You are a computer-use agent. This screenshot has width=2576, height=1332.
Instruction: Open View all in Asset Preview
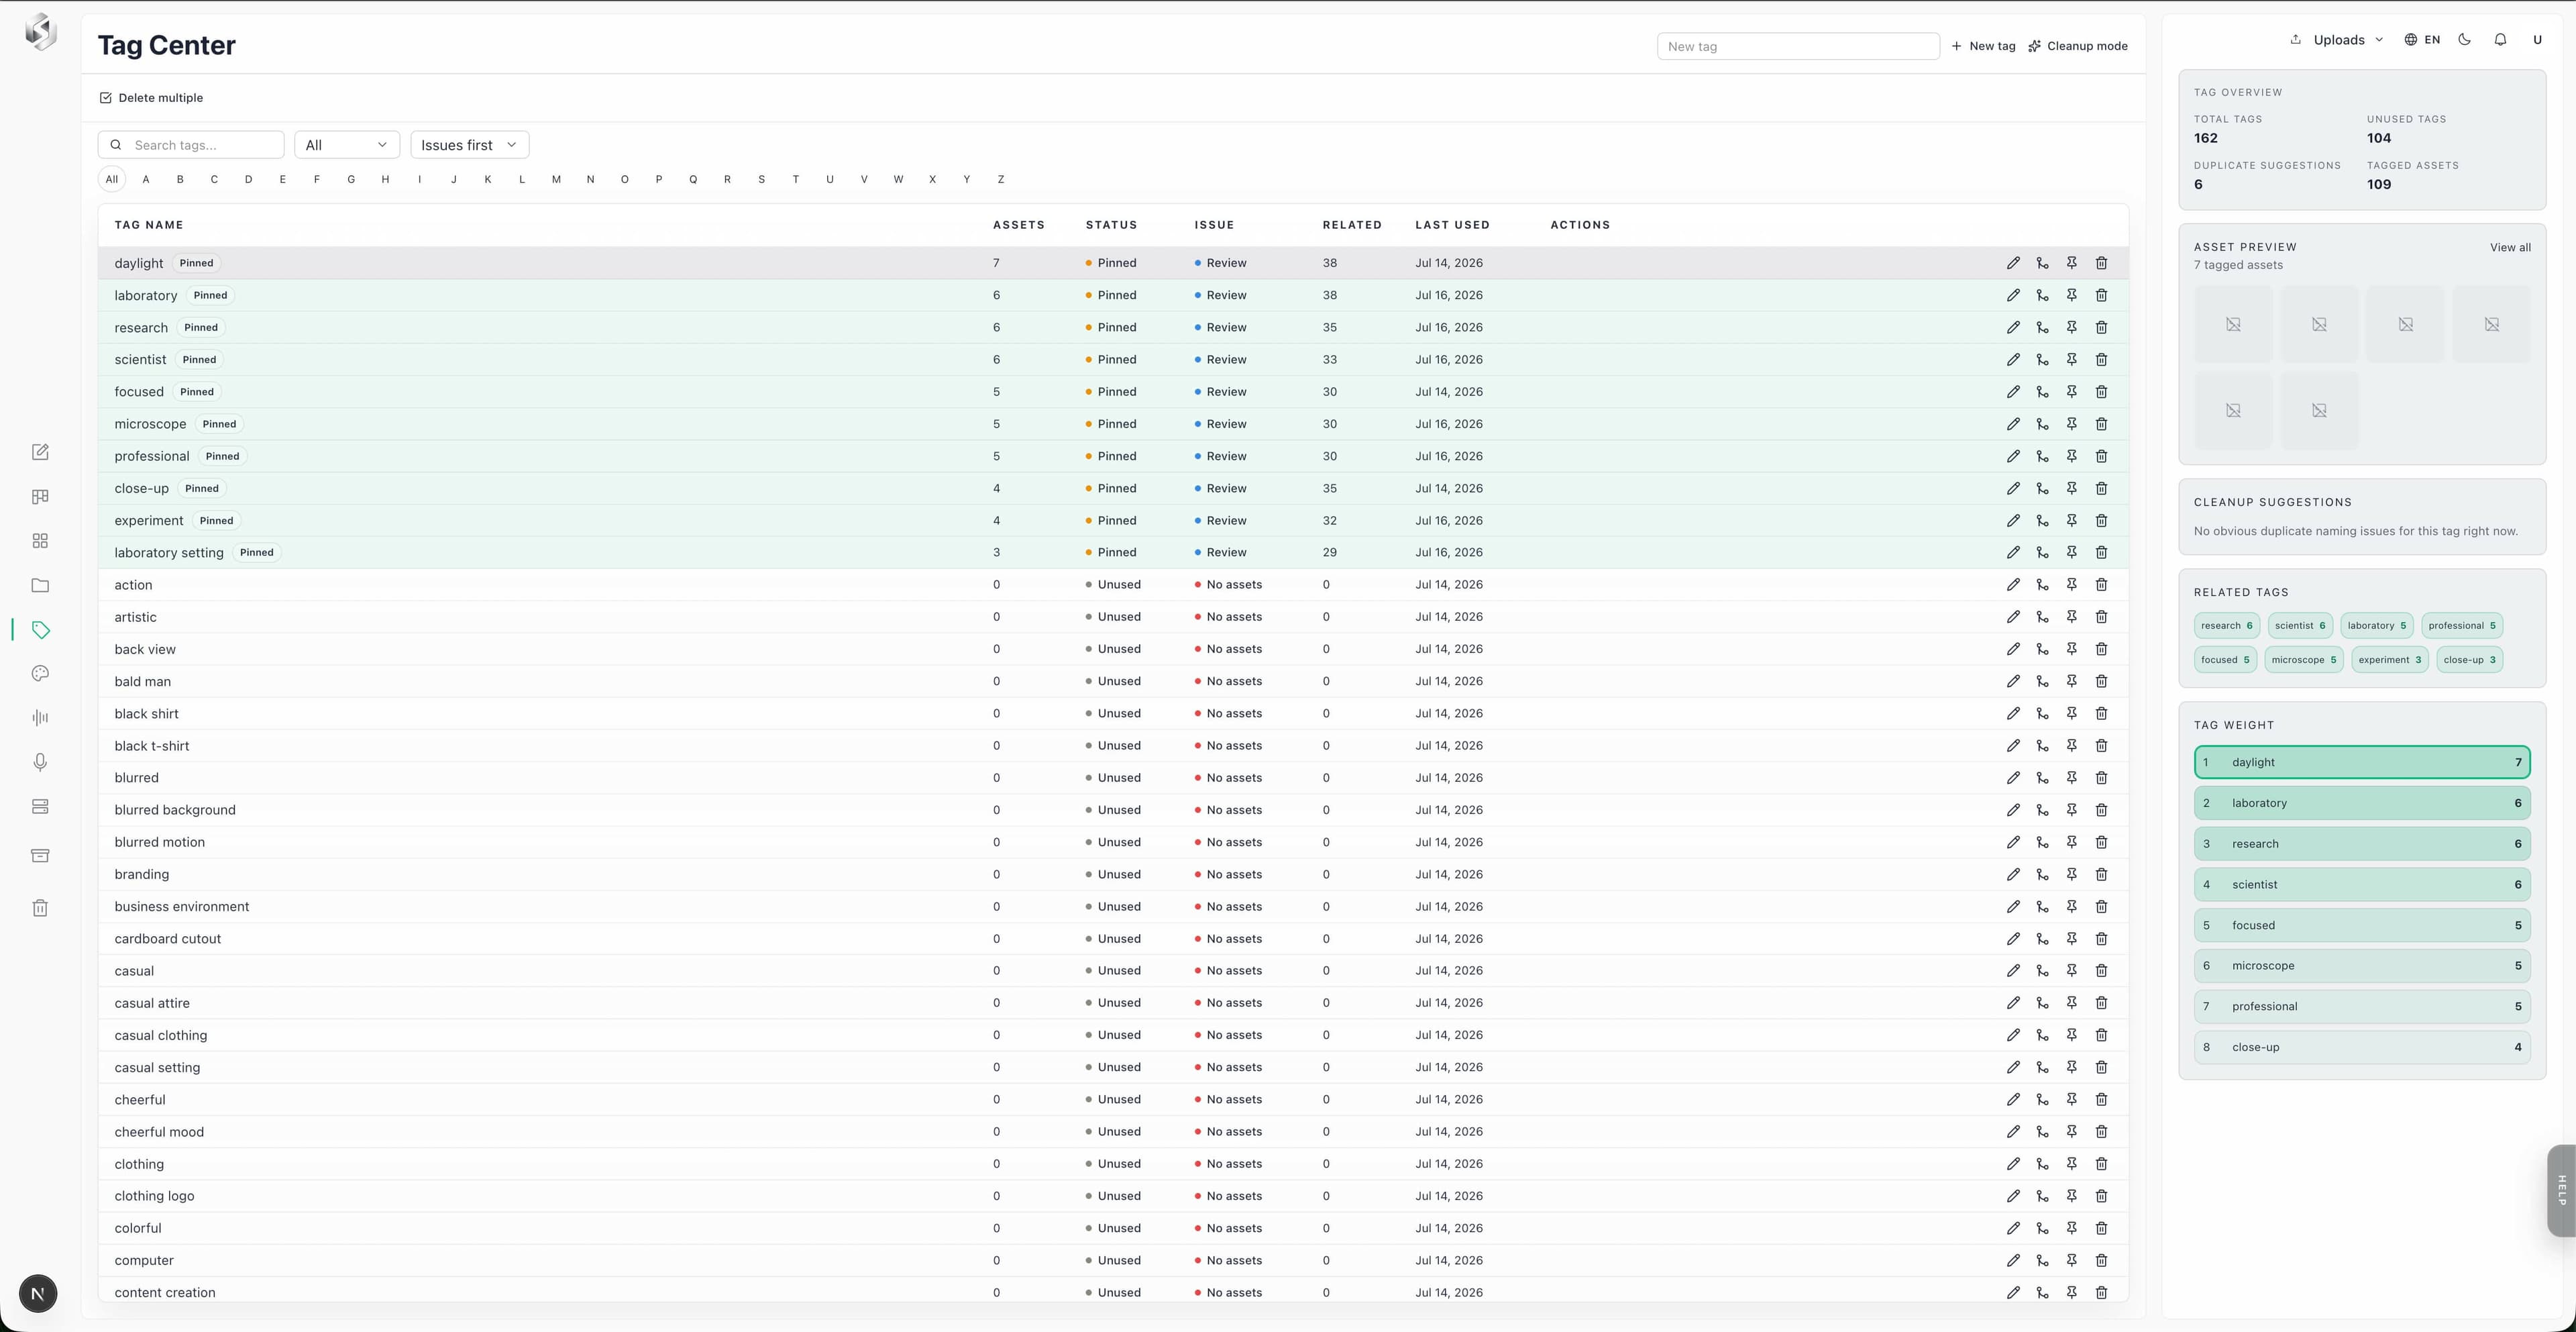2510,248
